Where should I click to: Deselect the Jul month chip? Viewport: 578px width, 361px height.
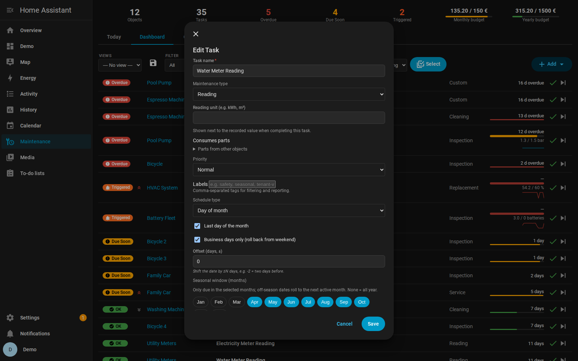click(x=308, y=302)
